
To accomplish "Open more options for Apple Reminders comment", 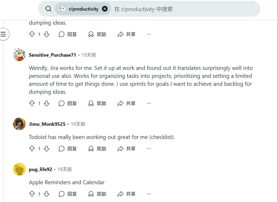I will pos(149,194).
